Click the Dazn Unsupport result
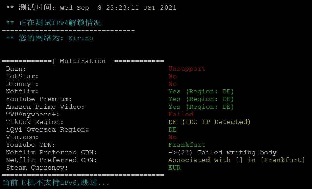This screenshot has width=312, height=189. click(187, 69)
